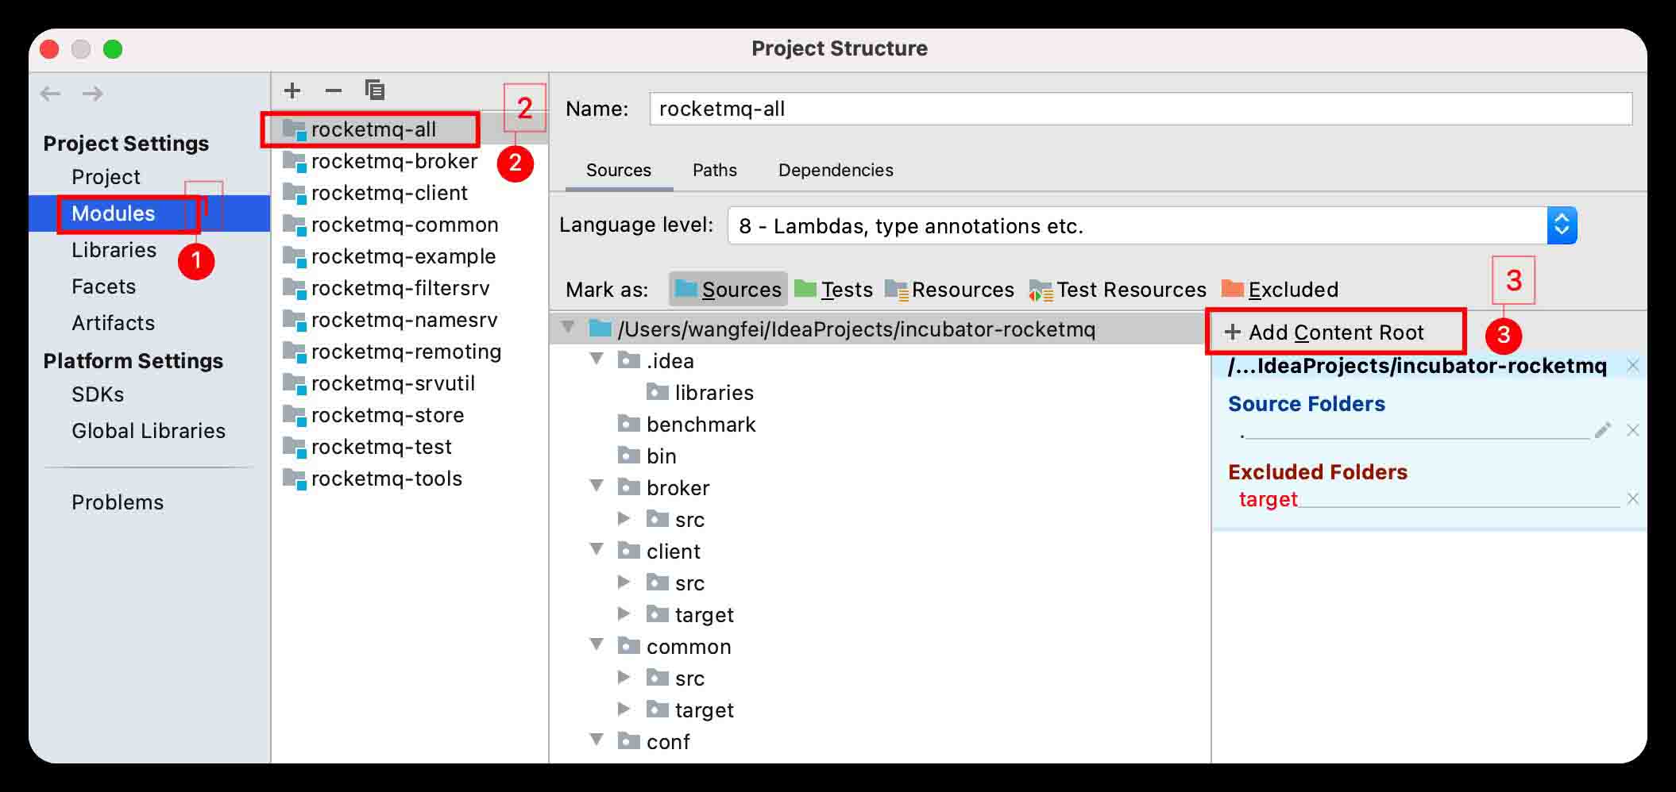Collapse the broker folder
1676x792 pixels.
point(597,486)
